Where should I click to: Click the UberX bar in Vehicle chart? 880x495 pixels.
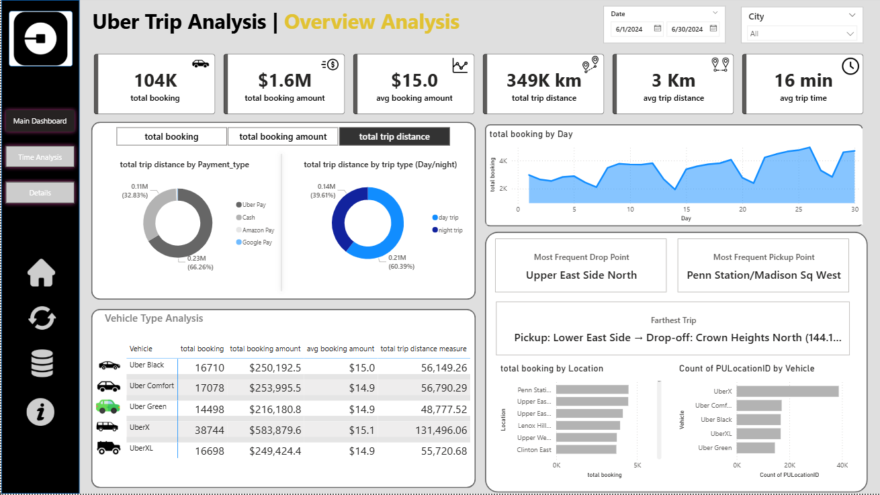788,391
